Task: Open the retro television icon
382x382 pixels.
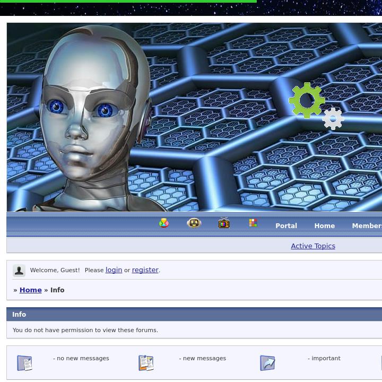Action: 224,223
